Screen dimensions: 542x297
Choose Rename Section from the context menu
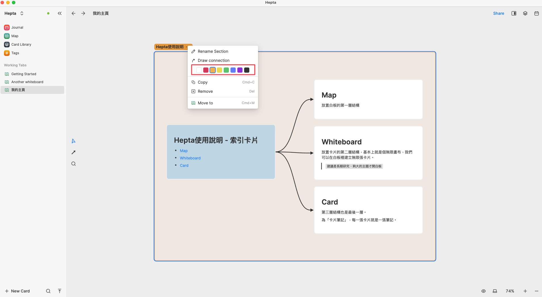(x=213, y=51)
